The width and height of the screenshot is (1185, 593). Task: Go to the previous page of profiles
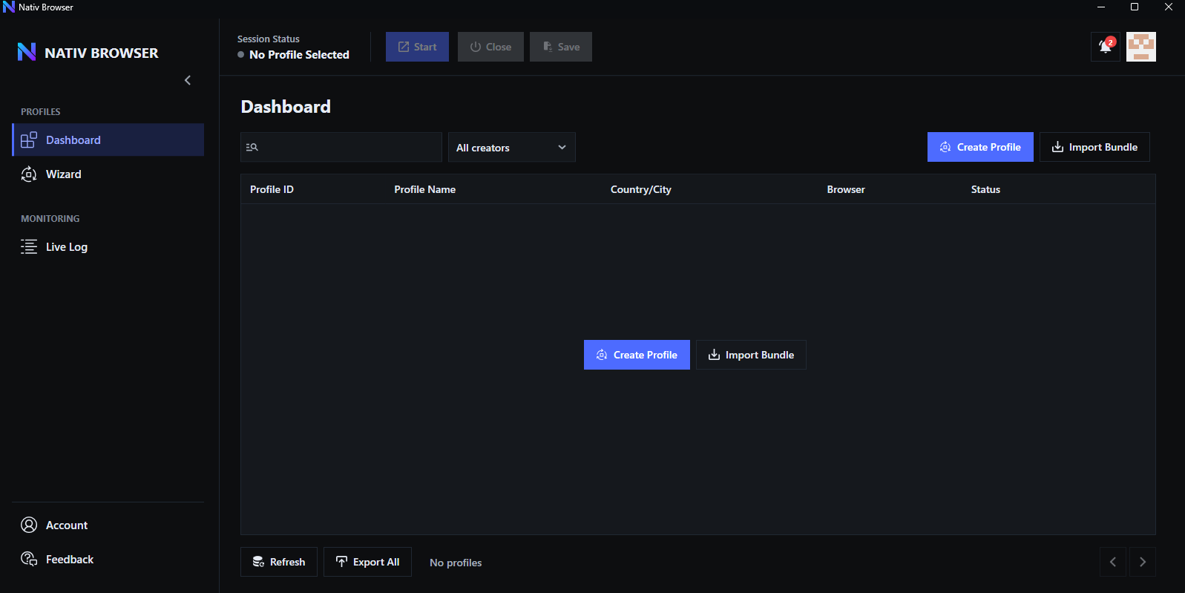pyautogui.click(x=1113, y=562)
